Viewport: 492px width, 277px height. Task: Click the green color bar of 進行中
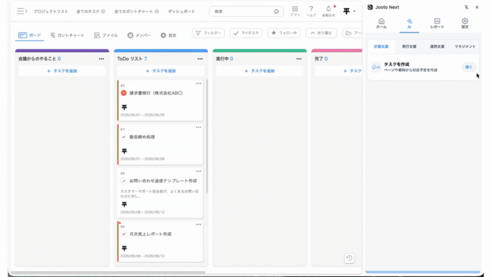tap(259, 51)
